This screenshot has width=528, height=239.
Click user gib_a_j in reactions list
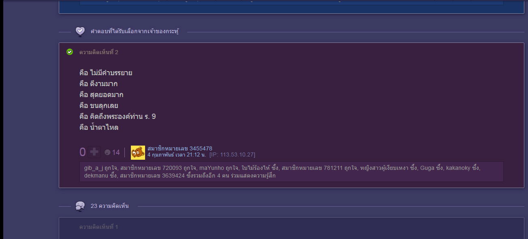pyautogui.click(x=93, y=168)
